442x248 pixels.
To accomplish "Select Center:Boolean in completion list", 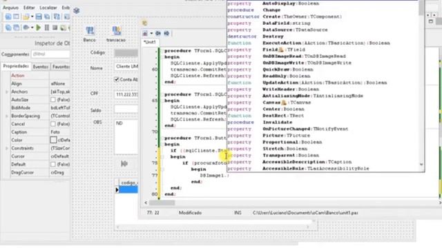I will point(323,109).
